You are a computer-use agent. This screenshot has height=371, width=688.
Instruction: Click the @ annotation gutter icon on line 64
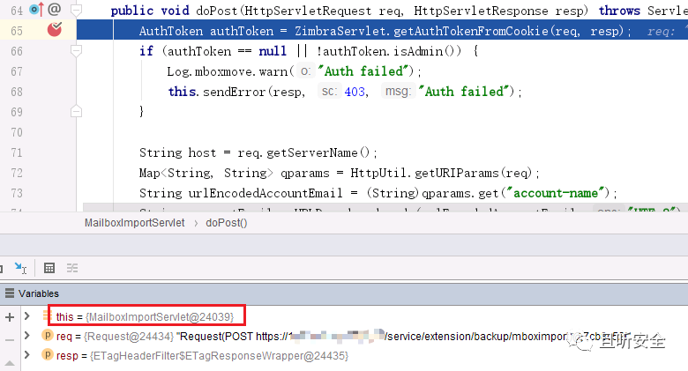(54, 9)
